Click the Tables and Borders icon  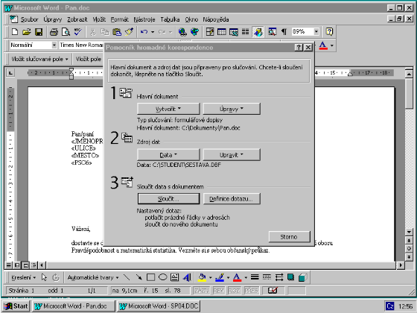209,32
